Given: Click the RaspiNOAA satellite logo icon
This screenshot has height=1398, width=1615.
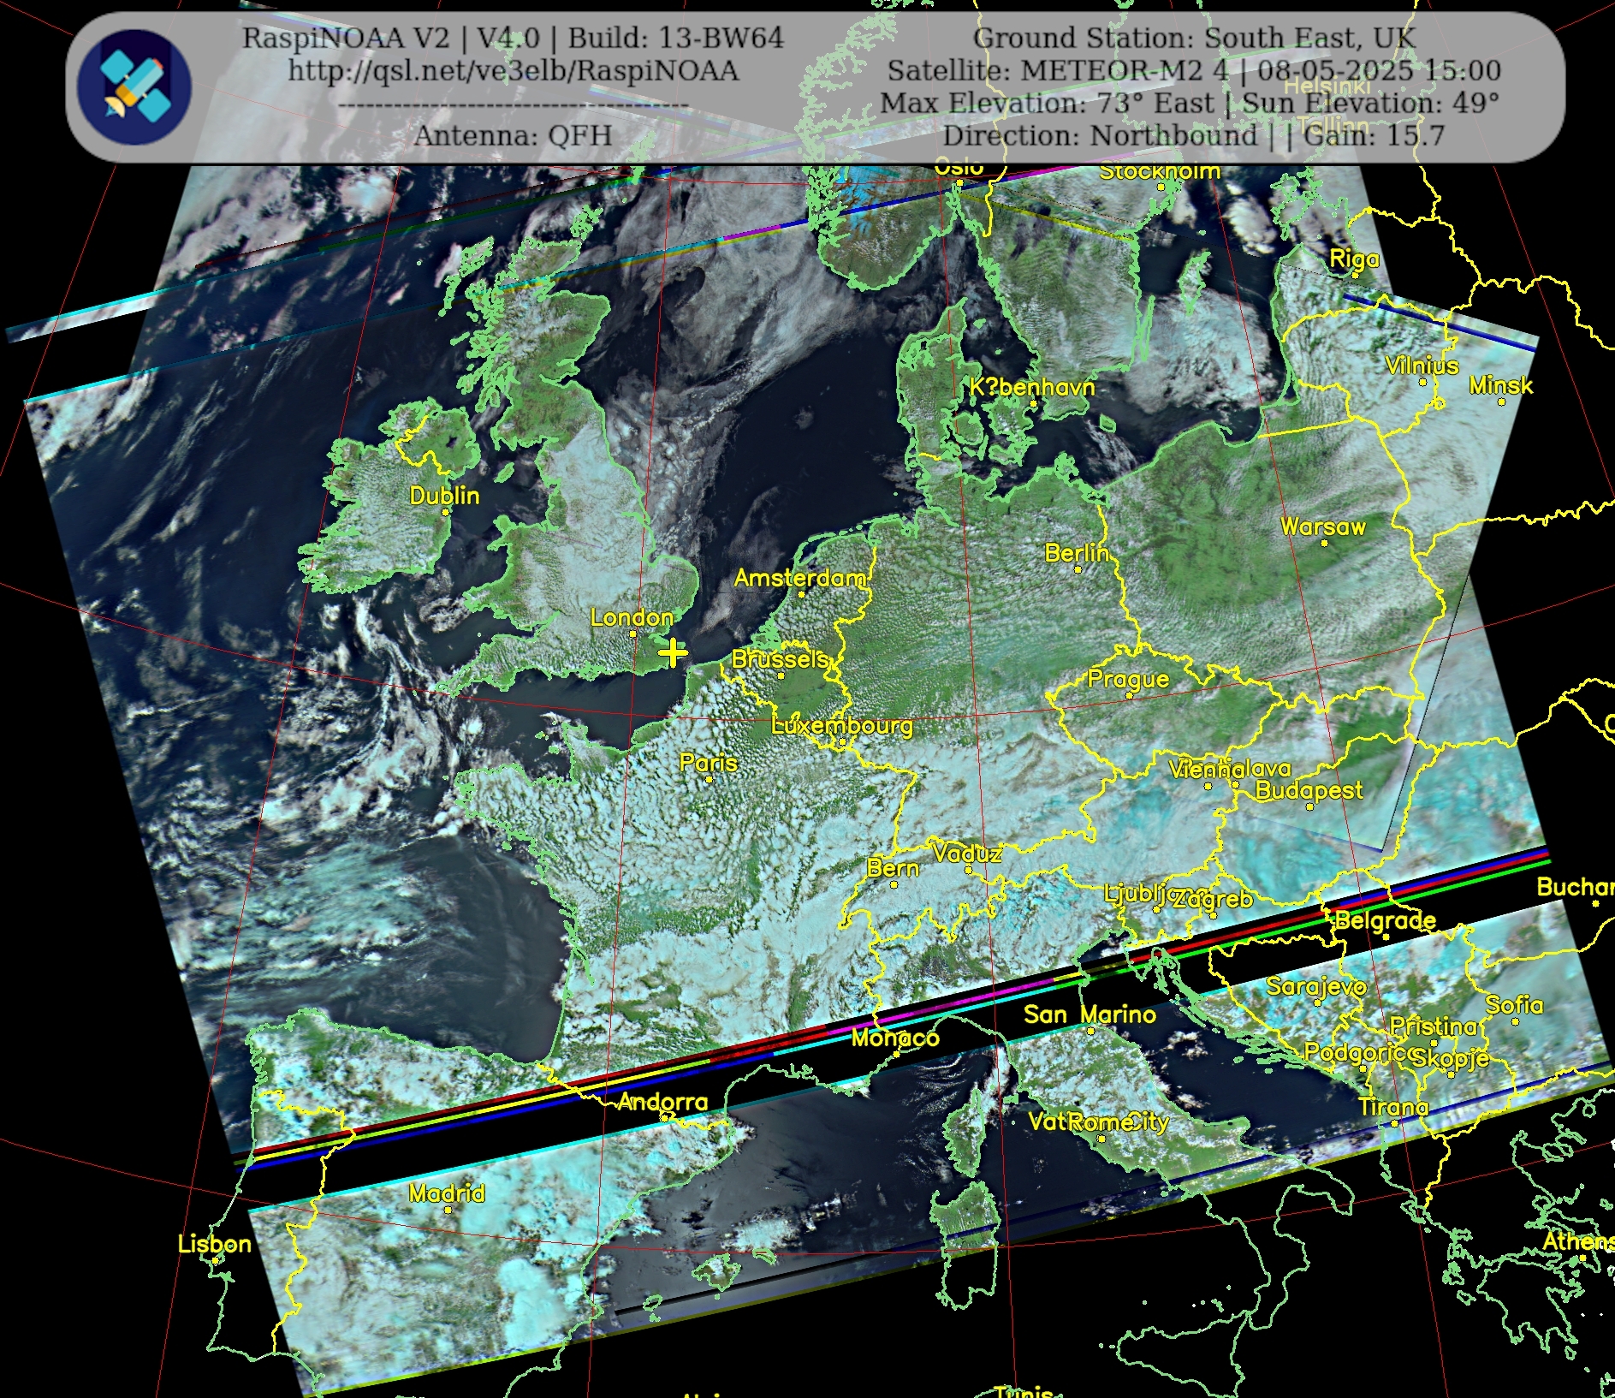Looking at the screenshot, I should pyautogui.click(x=134, y=86).
